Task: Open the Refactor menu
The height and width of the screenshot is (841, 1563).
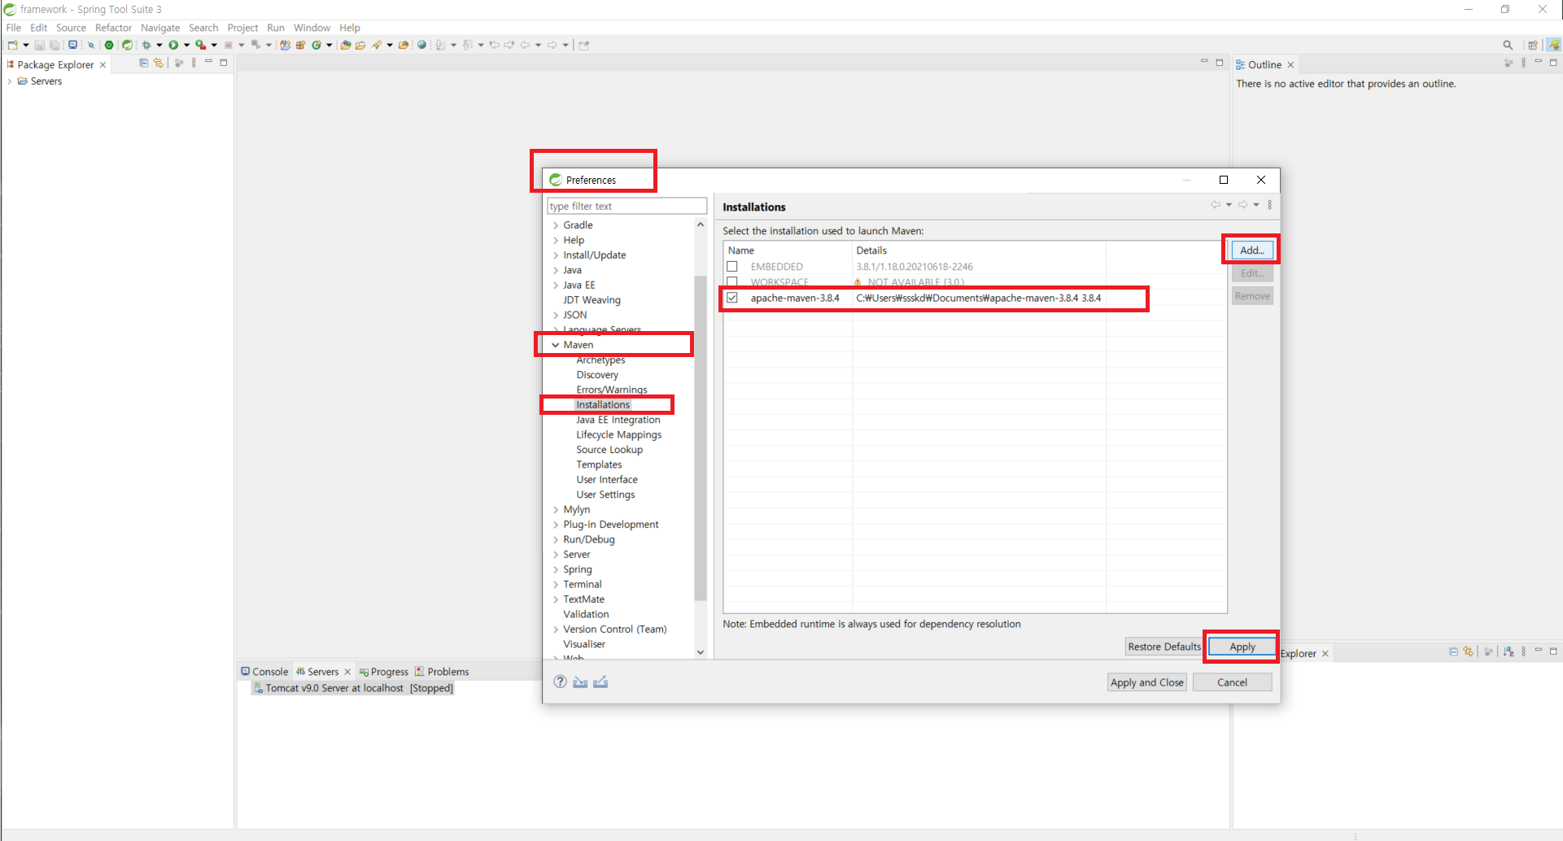Action: pyautogui.click(x=113, y=28)
